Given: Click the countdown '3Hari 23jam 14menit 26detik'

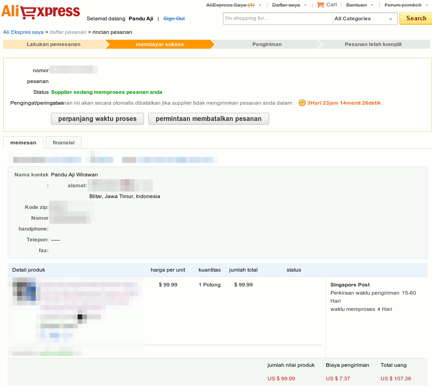Looking at the screenshot, I should pyautogui.click(x=344, y=103).
